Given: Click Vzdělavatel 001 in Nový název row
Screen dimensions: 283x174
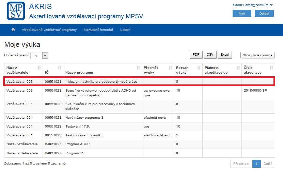Looking at the screenshot, I should coord(19,118).
